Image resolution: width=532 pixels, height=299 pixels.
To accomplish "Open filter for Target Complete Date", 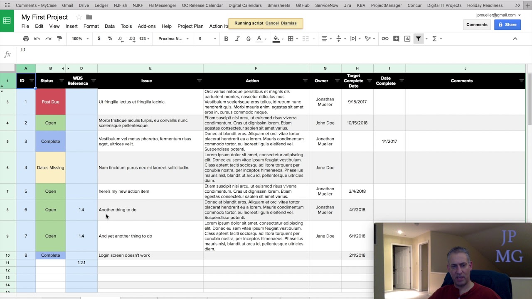I will [369, 81].
